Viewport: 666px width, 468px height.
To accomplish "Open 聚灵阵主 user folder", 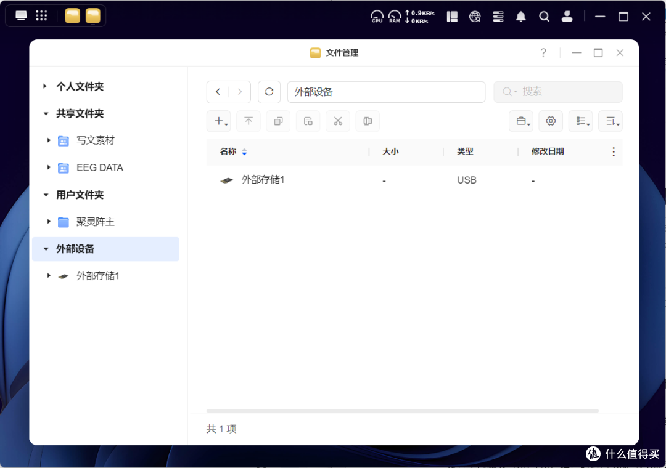I will point(96,222).
